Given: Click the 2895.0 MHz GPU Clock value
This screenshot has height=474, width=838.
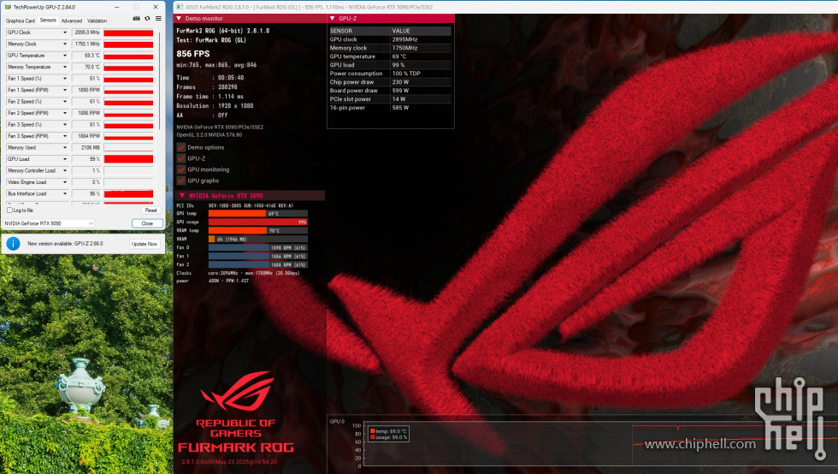Looking at the screenshot, I should coord(86,33).
